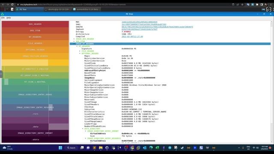The image size is (274, 154).
Task: Open the weather widget on the taskbar
Action: (8, 148)
